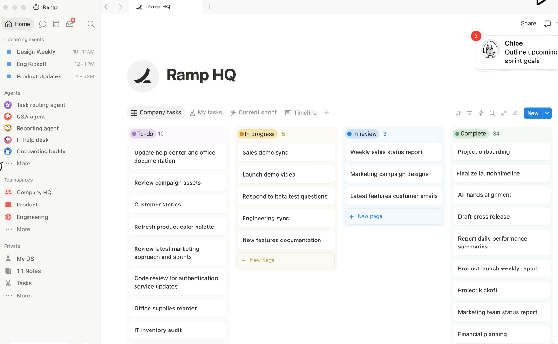Open a new tab with plus icon
Screen dimensions: 558x344
pos(209,7)
